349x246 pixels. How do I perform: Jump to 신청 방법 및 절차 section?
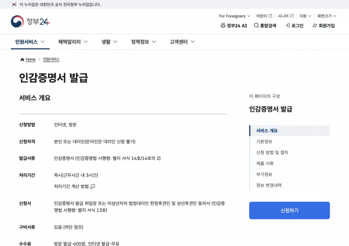point(272,152)
